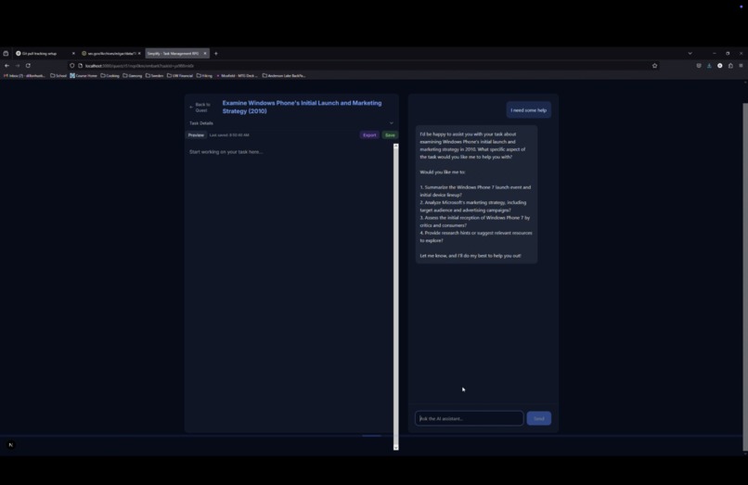
Task: Close the Git pull tracking setup tab
Action: click(73, 54)
